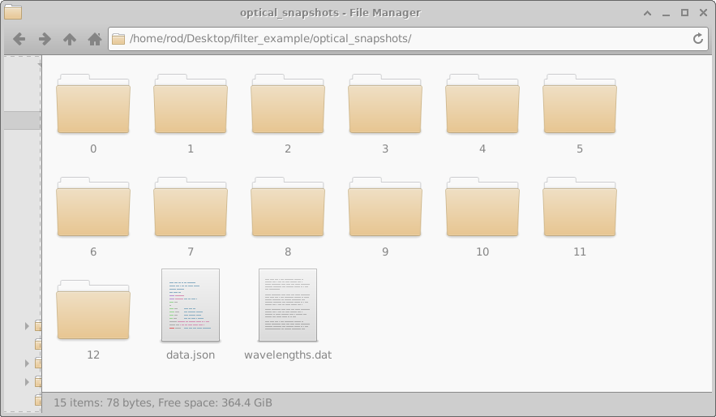Expand the bottom sidebar tree arrow
The image size is (716, 417).
pos(27,382)
